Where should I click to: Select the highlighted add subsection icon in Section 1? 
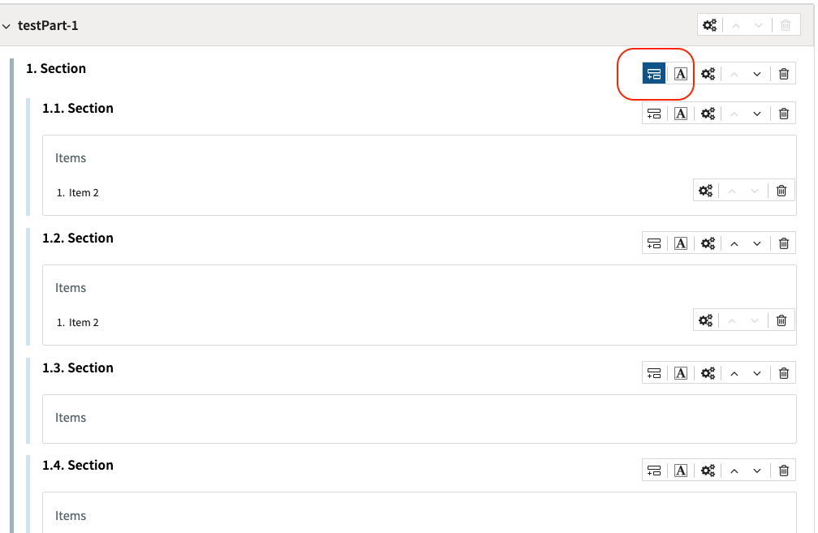[x=655, y=73]
